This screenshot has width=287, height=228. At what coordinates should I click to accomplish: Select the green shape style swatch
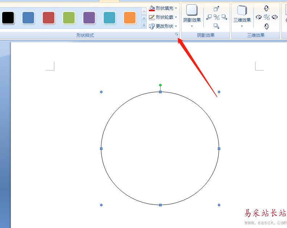pos(69,18)
